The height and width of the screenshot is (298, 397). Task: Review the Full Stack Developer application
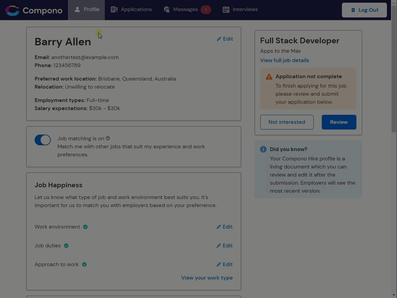[x=339, y=122]
